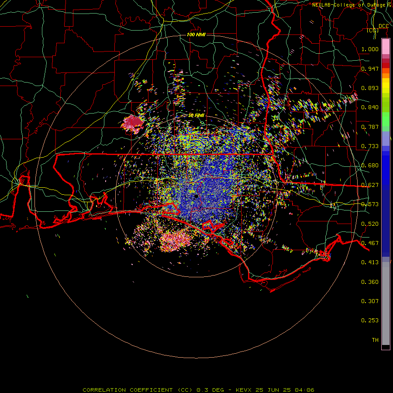The width and height of the screenshot is (393, 393).
Task: Click the black radar site dot at center
Action: pos(196,196)
